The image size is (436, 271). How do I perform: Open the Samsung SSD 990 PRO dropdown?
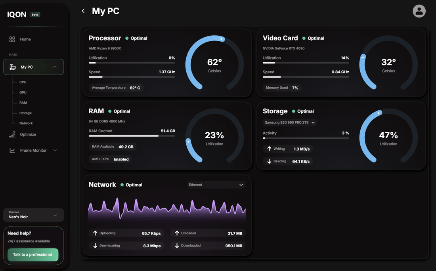pos(290,123)
